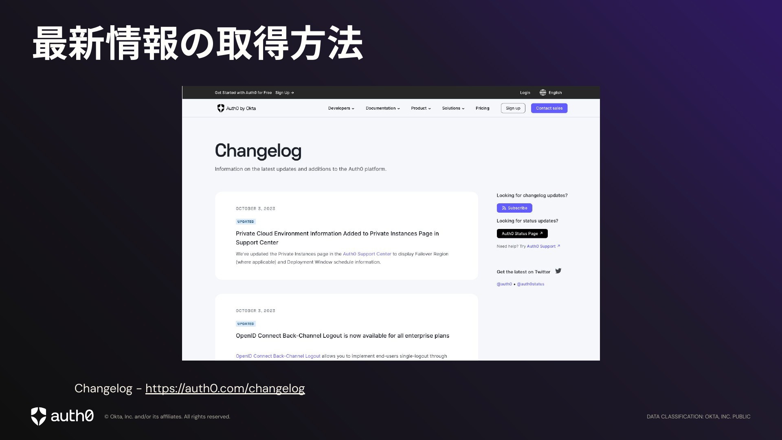
Task: Expand the Product menu
Action: [x=421, y=108]
